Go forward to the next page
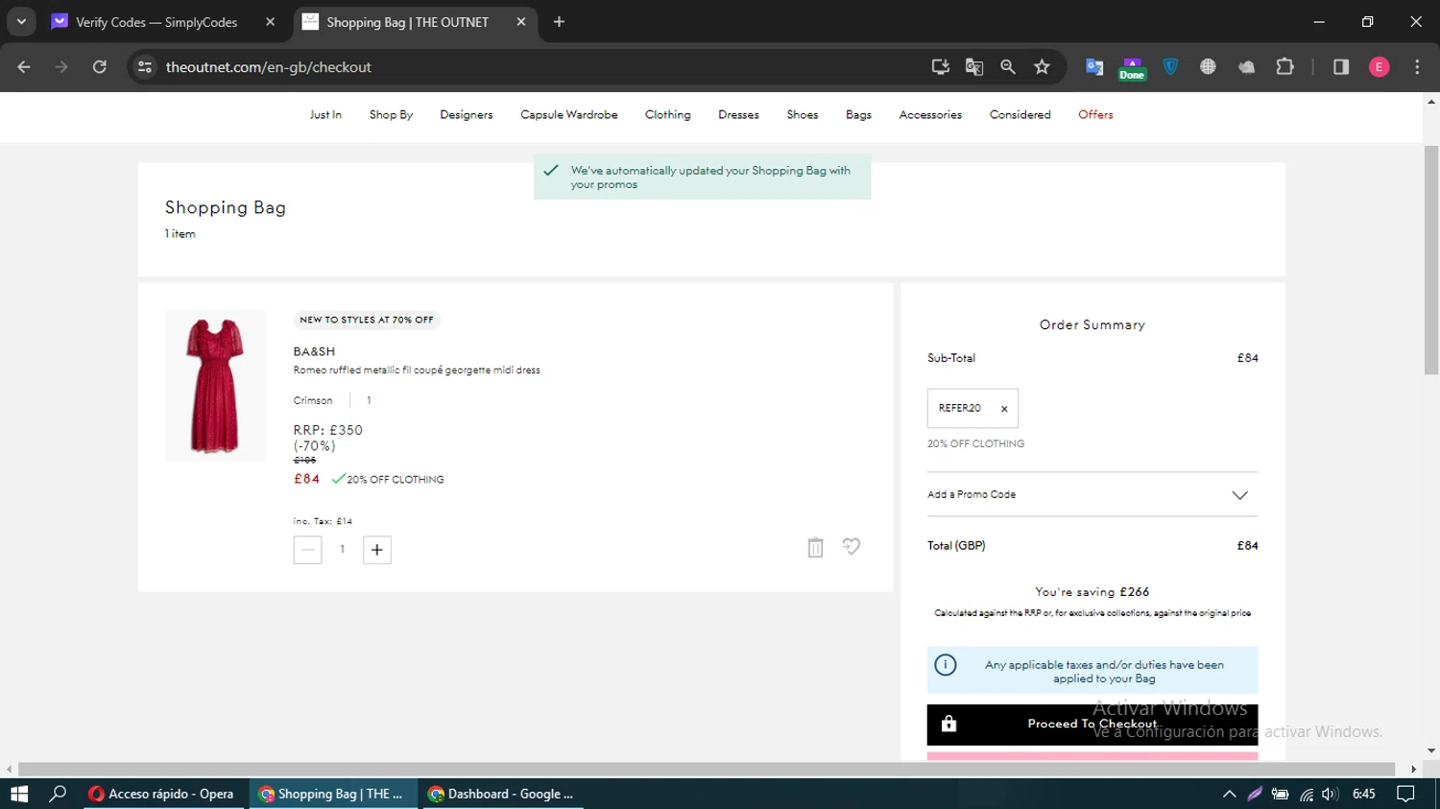This screenshot has width=1440, height=809. (61, 67)
